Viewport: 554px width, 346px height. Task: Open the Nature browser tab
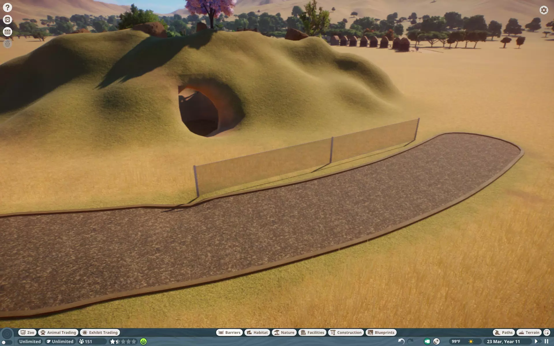[284, 332]
